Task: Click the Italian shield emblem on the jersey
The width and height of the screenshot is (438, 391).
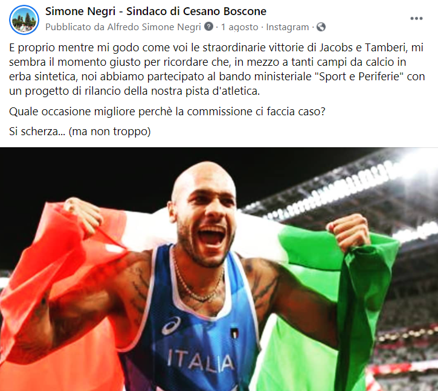Action: 234,333
